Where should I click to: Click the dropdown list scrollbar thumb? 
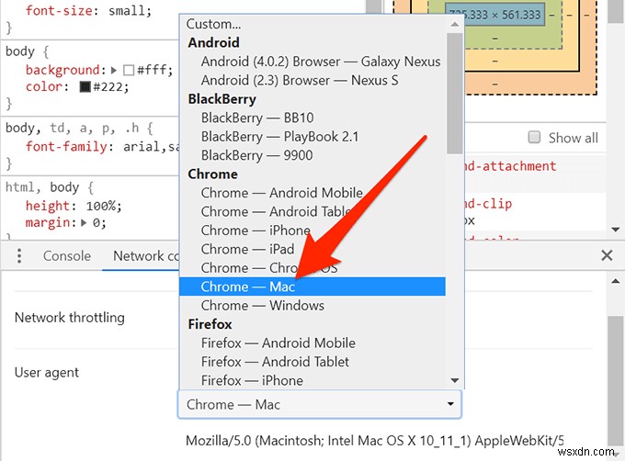(454, 94)
